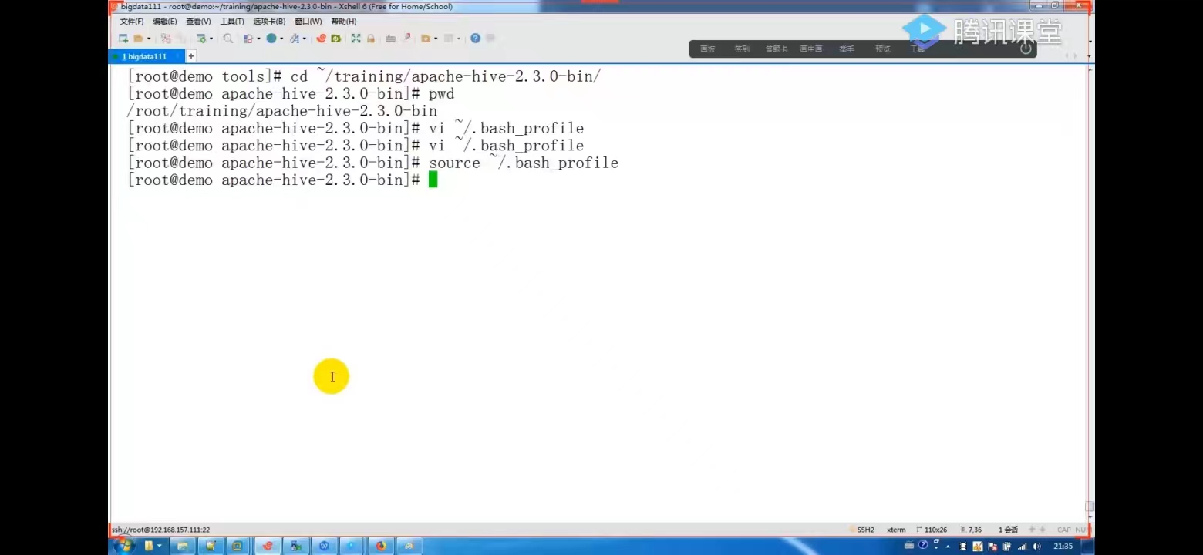Expand the globe encoding dropdown arrow
This screenshot has height=555, width=1203.
coord(281,39)
